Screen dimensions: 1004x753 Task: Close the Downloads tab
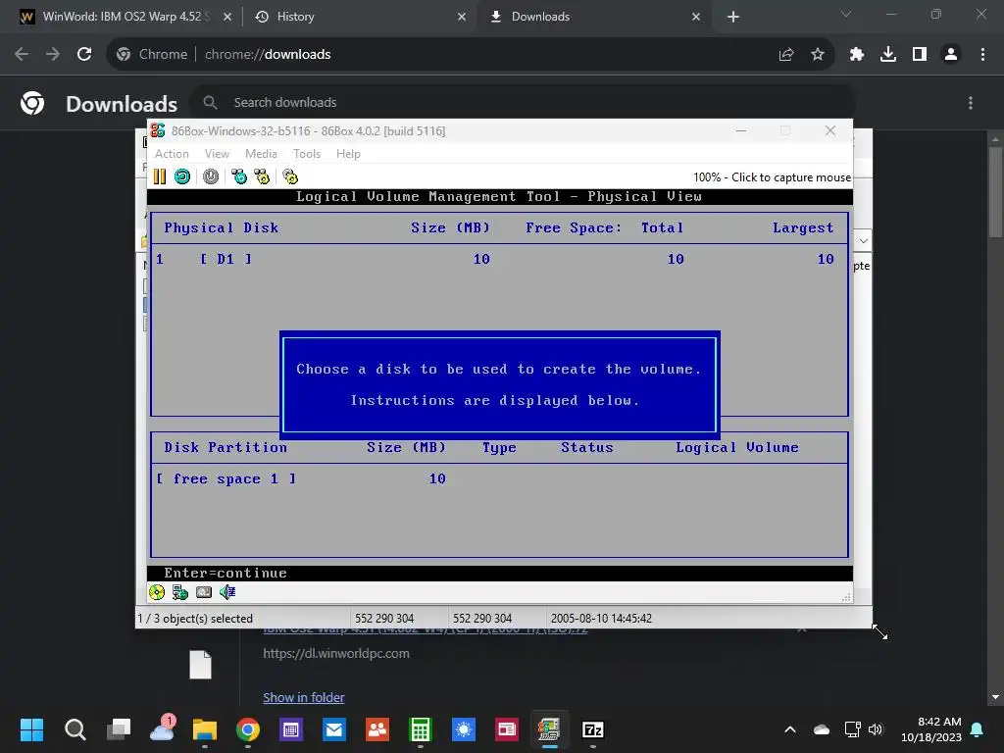point(696,18)
